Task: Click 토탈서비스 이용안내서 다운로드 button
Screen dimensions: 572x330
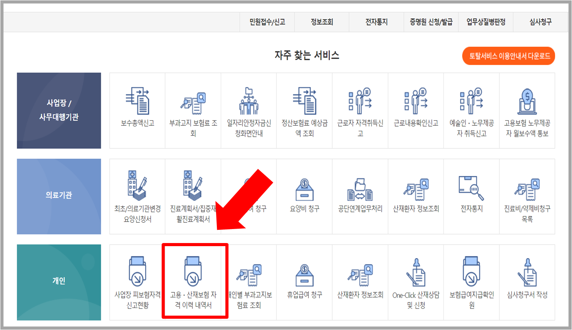Action: [508, 56]
